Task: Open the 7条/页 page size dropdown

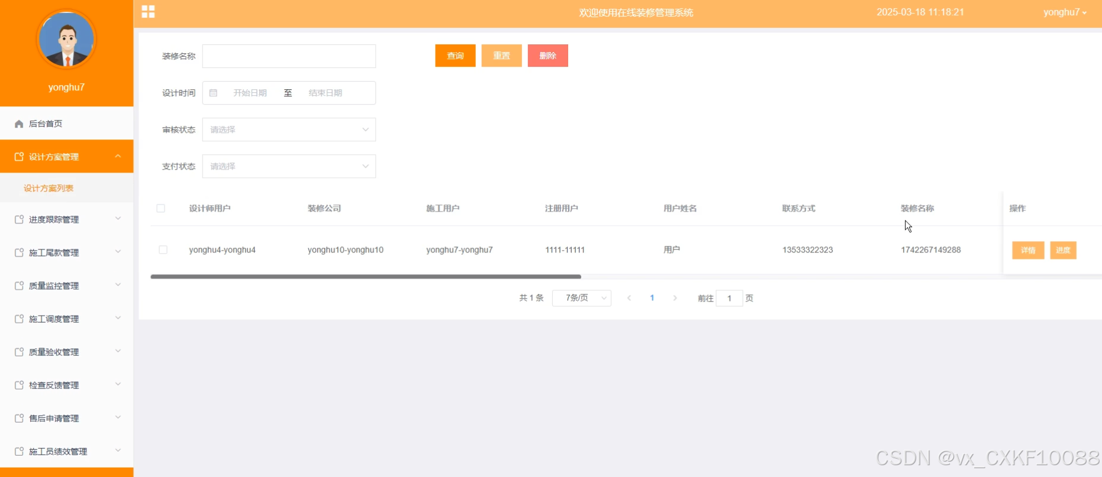Action: (x=581, y=298)
